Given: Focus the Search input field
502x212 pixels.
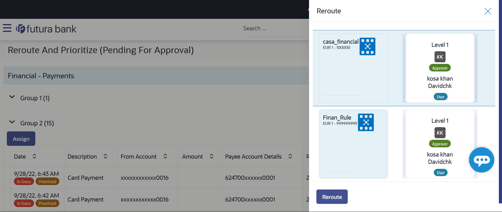Looking at the screenshot, I should [276, 29].
